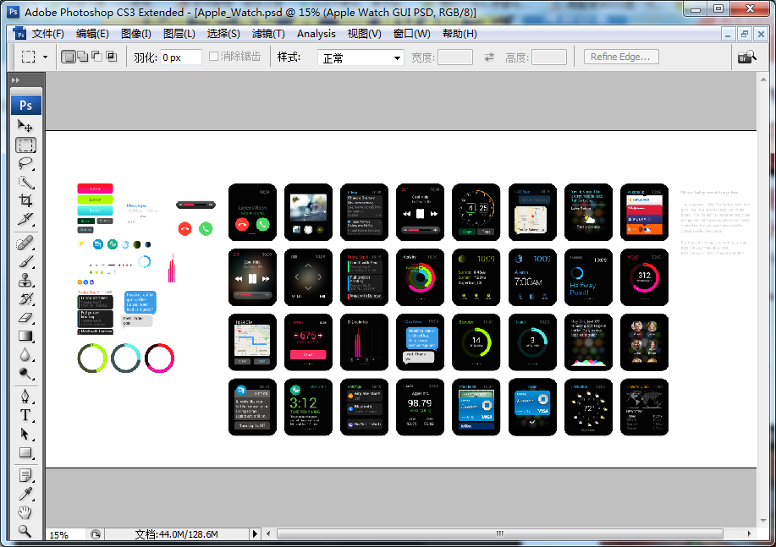Image resolution: width=776 pixels, height=547 pixels.
Task: Select the Pen tool
Action: pos(25,397)
